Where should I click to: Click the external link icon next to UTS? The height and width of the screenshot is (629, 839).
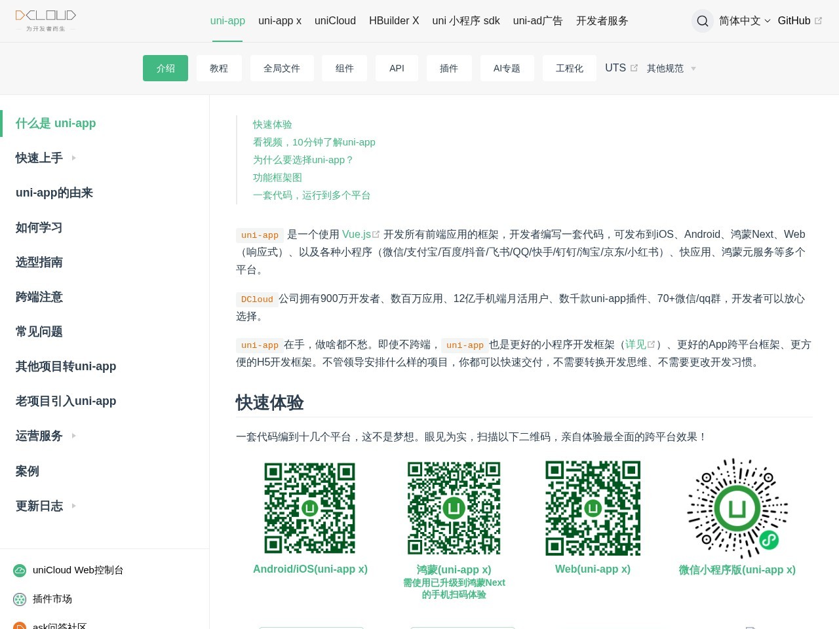click(634, 68)
